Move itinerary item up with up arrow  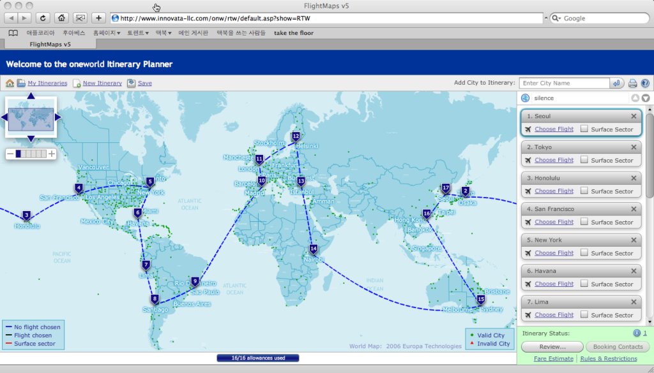pos(635,98)
